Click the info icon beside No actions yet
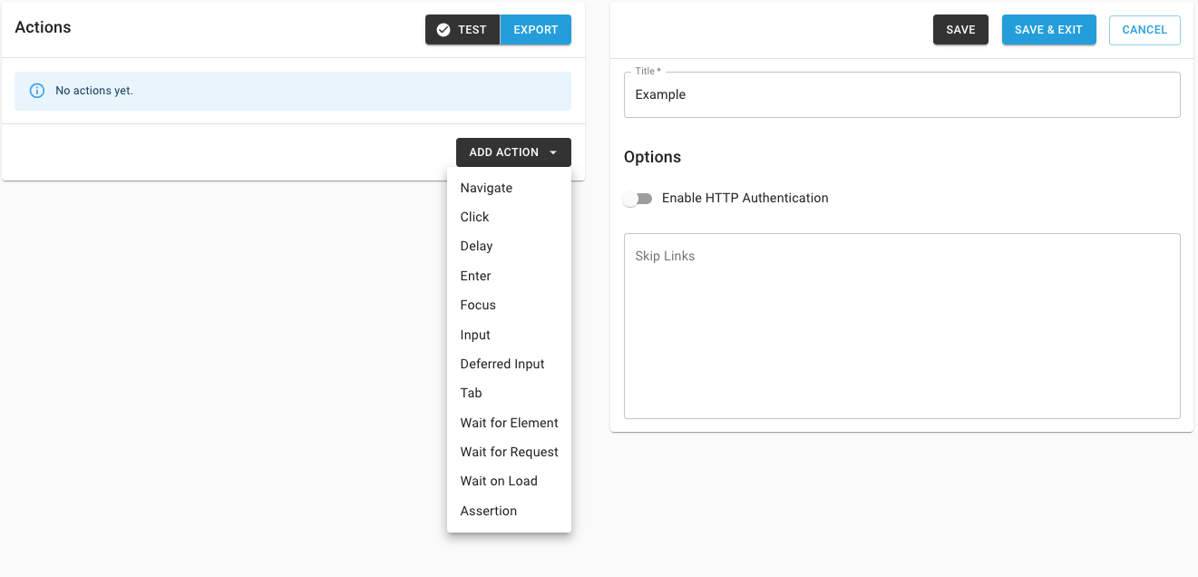The height and width of the screenshot is (577, 1198). [x=37, y=91]
